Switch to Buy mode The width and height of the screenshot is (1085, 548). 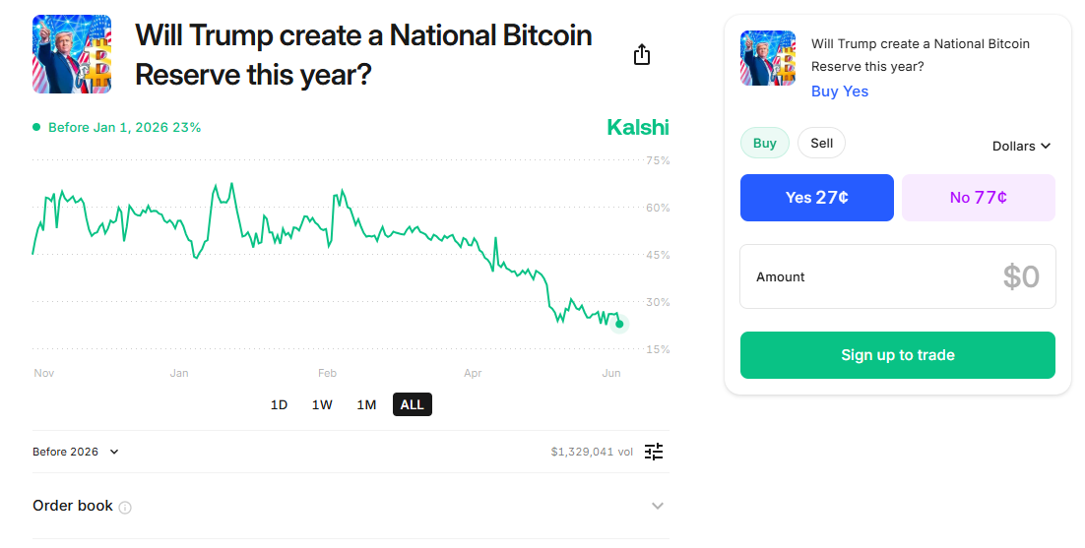coord(765,144)
